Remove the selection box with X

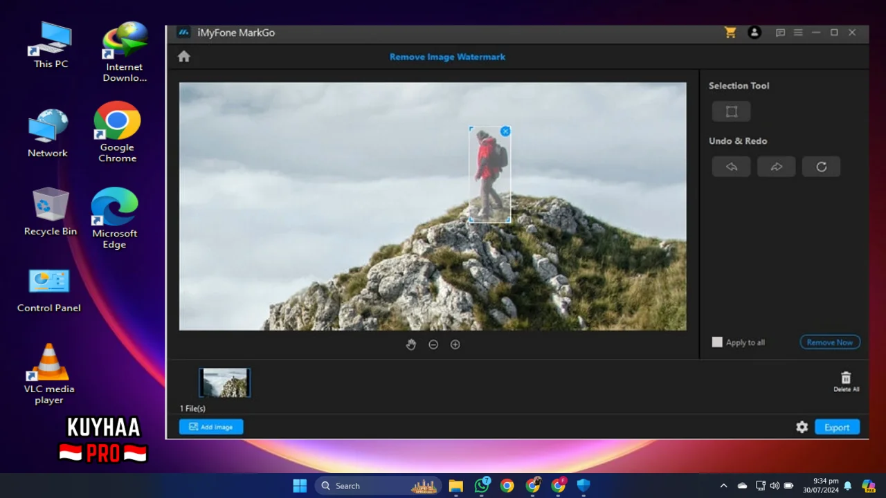[505, 131]
